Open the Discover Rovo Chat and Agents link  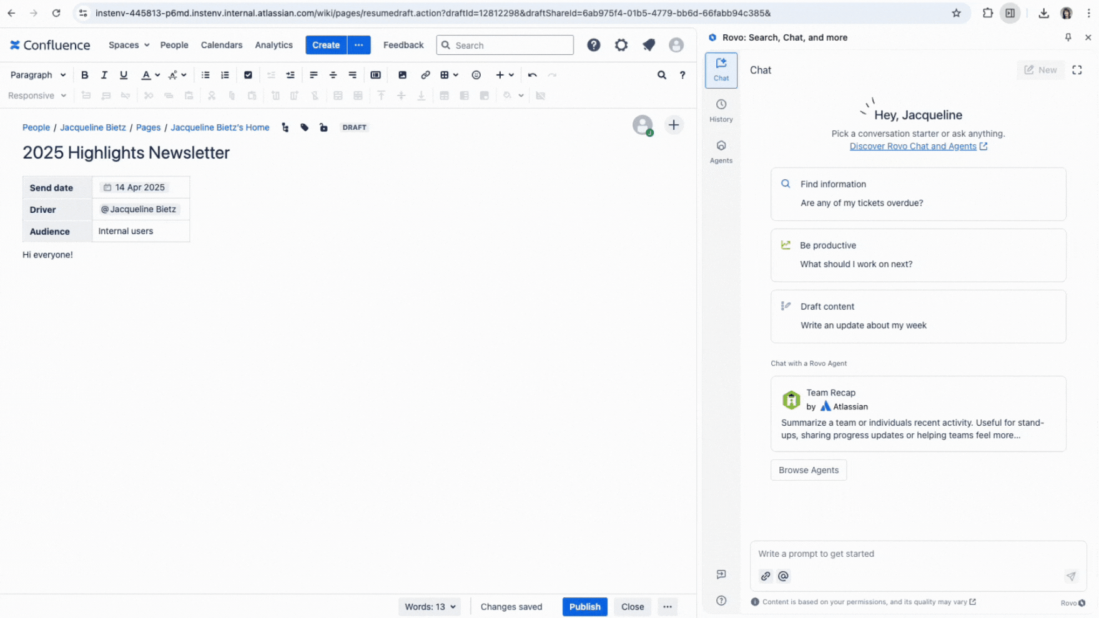coord(913,146)
